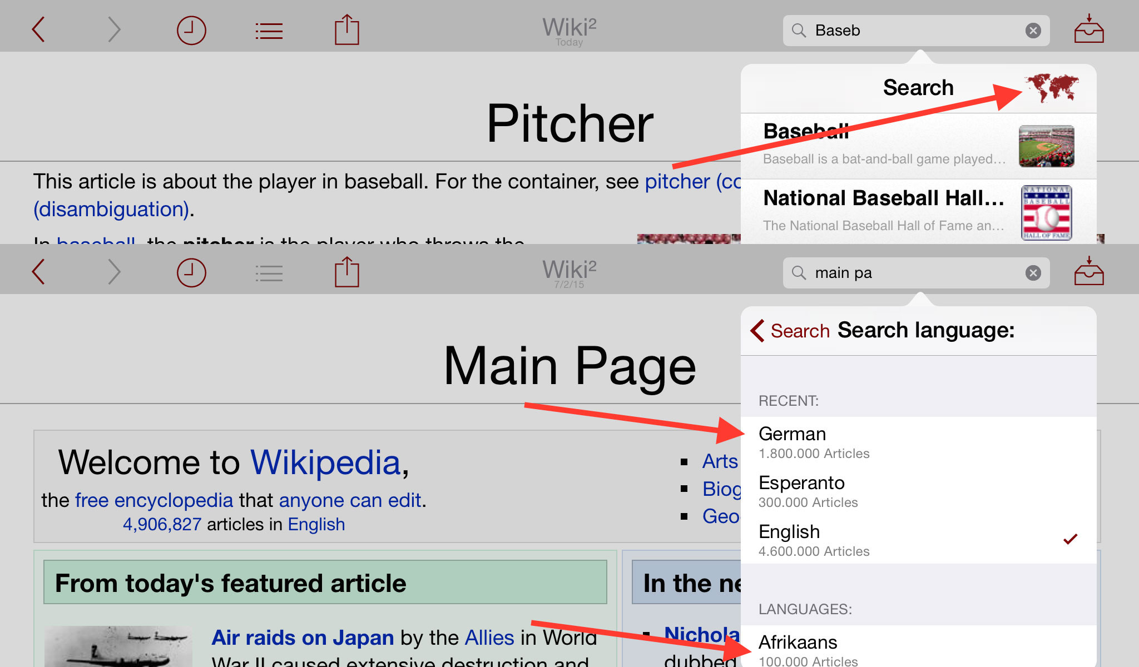
Task: Tap the Baseball stadium thumbnail image
Action: click(x=1046, y=146)
